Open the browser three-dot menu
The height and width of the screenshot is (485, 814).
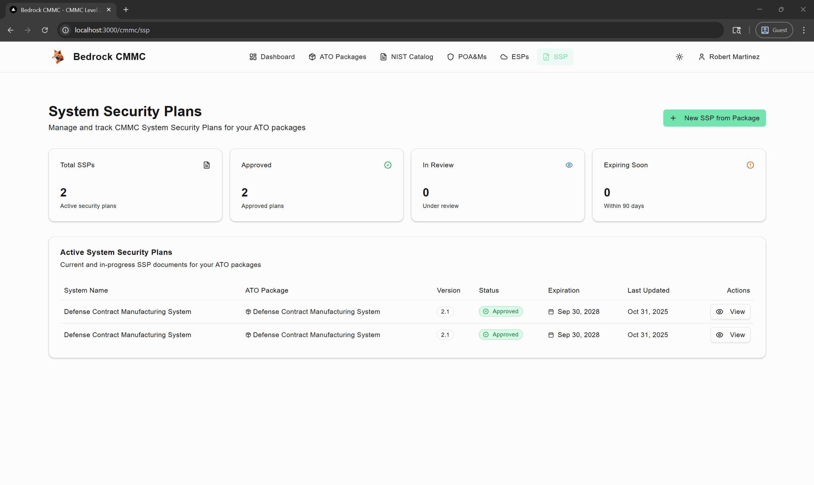[804, 30]
